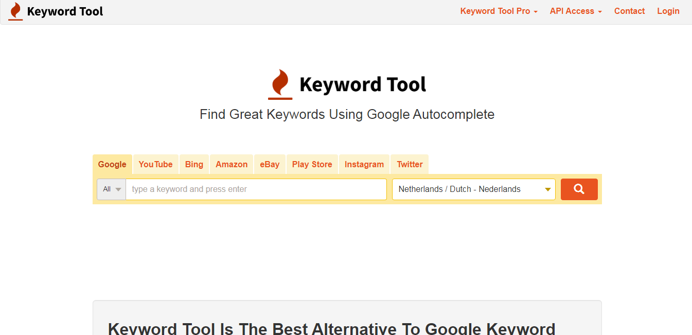Viewport: 692px width, 335px height.
Task: Switch to the Amazon tab
Action: (232, 164)
